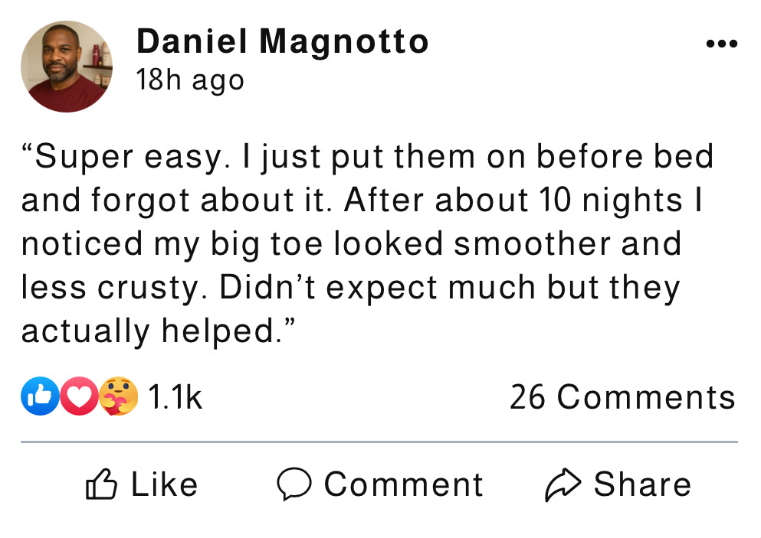Open Daniel Magnotto's profile picture
This screenshot has height=538, width=761.
[67, 67]
